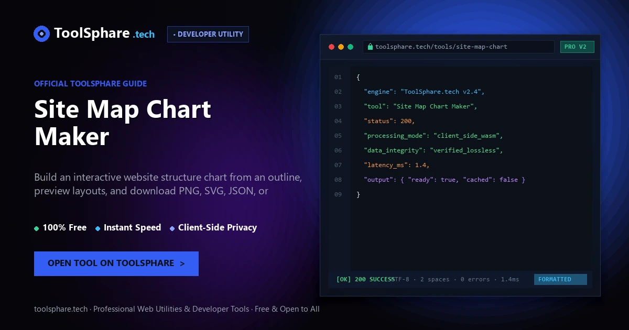
Task: Click the ToolSphare circular logo icon
Action: click(42, 34)
